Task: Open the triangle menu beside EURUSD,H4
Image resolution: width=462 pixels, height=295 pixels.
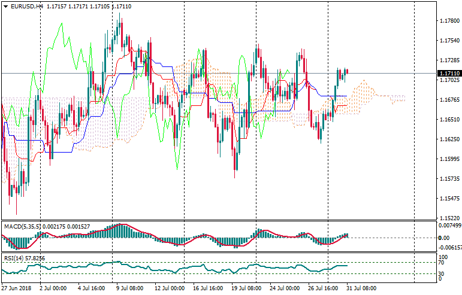Action: click(x=5, y=6)
